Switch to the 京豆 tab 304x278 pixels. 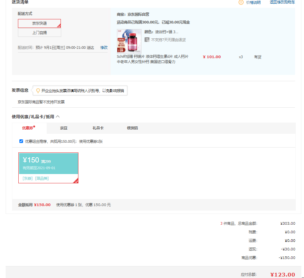pyautogui.click(x=64, y=128)
